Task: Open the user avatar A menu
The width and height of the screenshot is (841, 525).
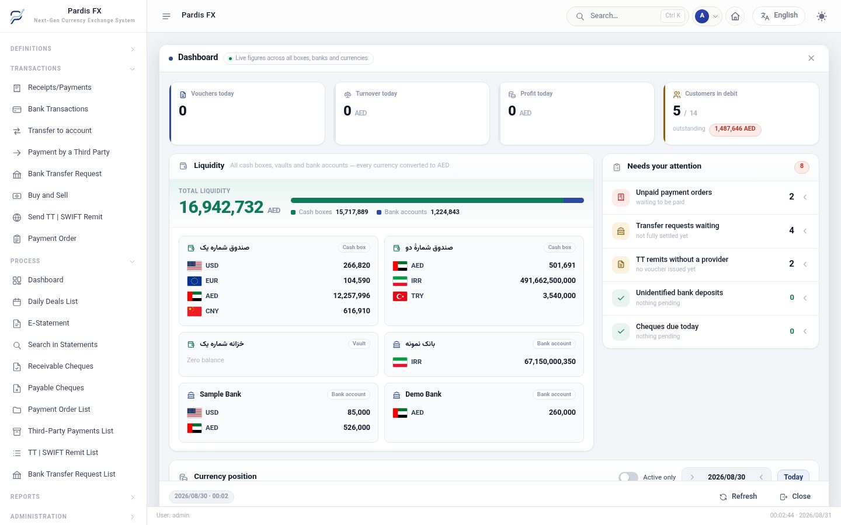Action: [x=707, y=16]
